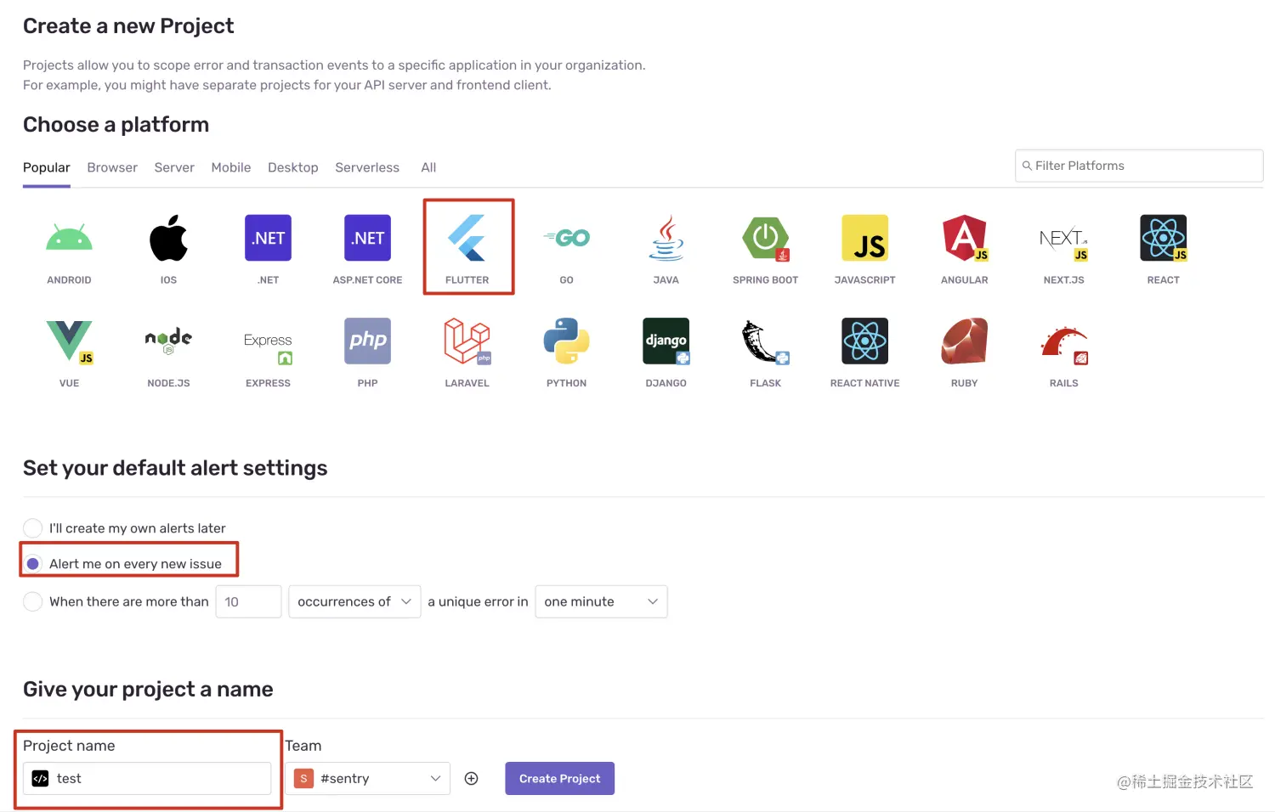The image size is (1275, 812).
Task: Select "Alert me on every new issue"
Action: (32, 564)
